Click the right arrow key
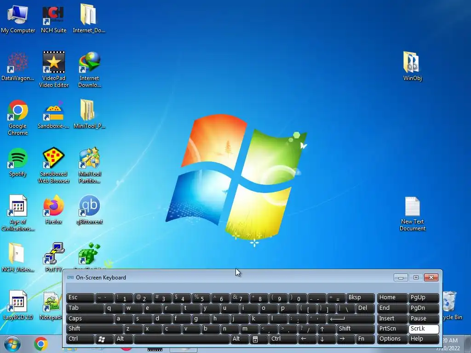The image size is (471, 353). point(345,339)
